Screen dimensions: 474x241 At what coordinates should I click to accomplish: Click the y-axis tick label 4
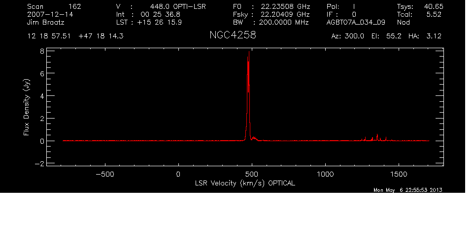[42, 96]
